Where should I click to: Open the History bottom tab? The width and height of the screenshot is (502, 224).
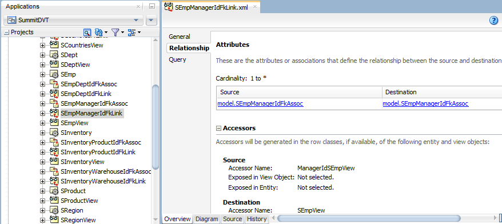pos(257,219)
